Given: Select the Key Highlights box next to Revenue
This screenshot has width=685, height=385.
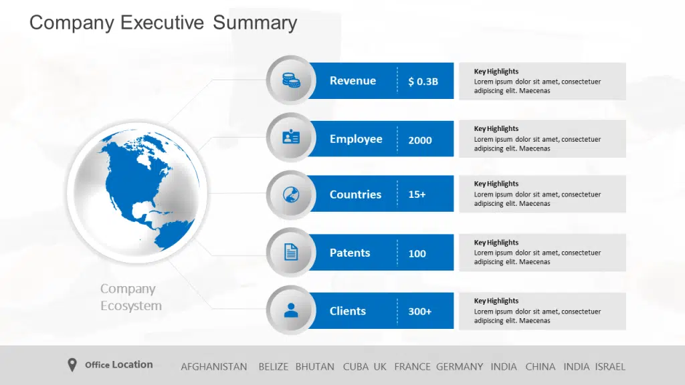Looking at the screenshot, I should (x=542, y=81).
